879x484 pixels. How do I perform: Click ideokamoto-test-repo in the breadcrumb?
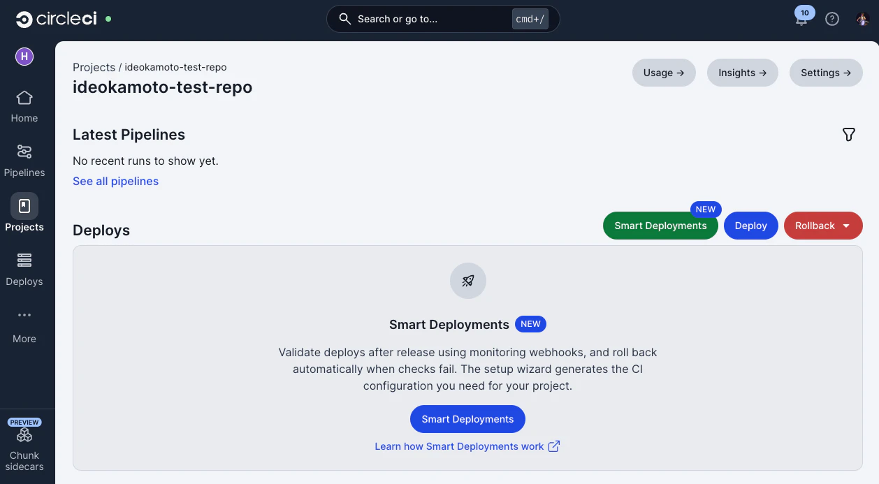coord(175,67)
